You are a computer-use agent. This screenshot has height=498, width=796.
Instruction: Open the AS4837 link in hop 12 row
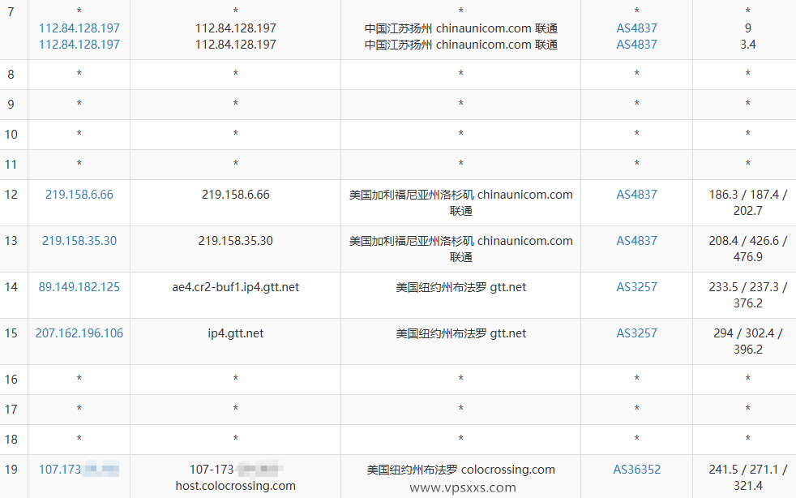tap(636, 195)
